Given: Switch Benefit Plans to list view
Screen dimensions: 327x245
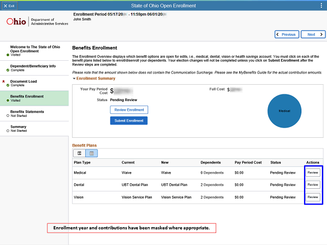Looking at the screenshot, I should click(x=79, y=153).
